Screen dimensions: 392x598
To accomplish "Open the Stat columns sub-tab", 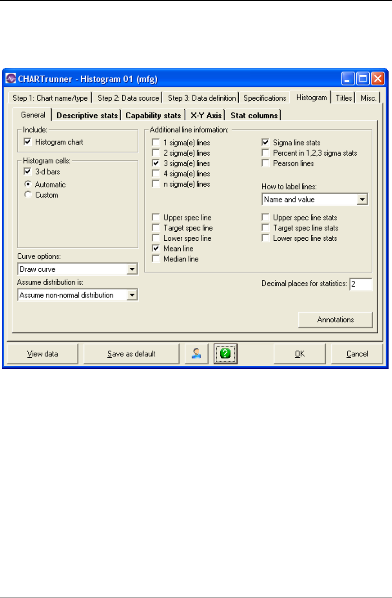I will (254, 115).
